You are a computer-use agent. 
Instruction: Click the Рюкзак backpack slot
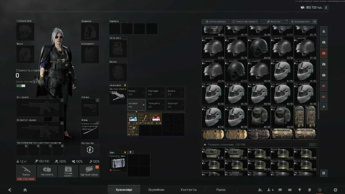point(118,72)
